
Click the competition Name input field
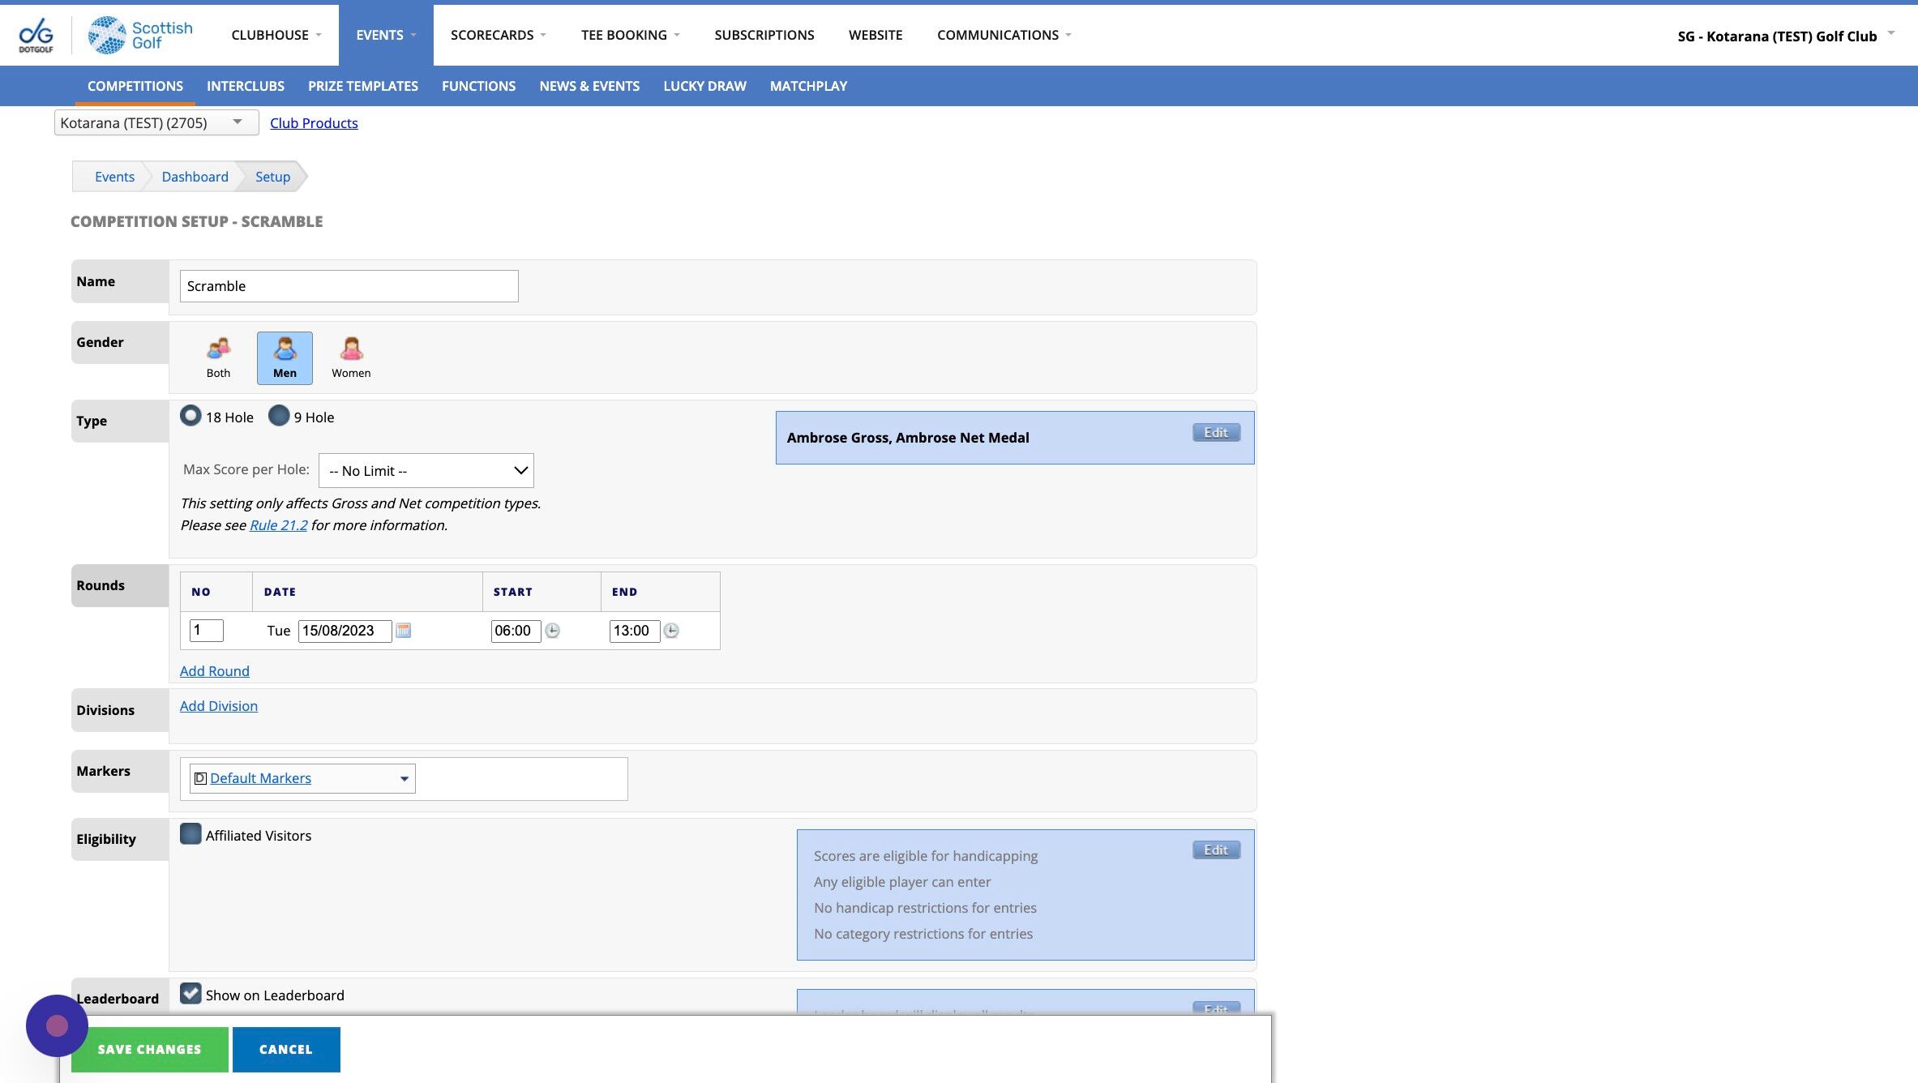(x=349, y=286)
